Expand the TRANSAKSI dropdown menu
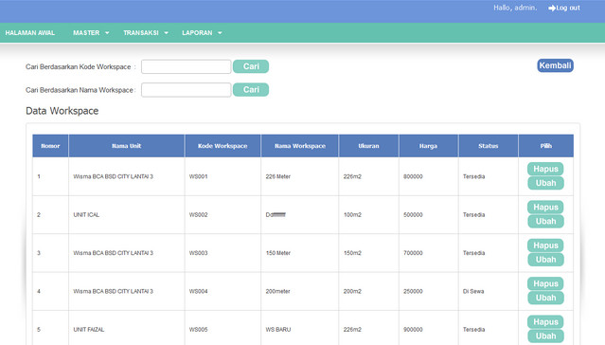Image resolution: width=605 pixels, height=345 pixels. pyautogui.click(x=146, y=33)
